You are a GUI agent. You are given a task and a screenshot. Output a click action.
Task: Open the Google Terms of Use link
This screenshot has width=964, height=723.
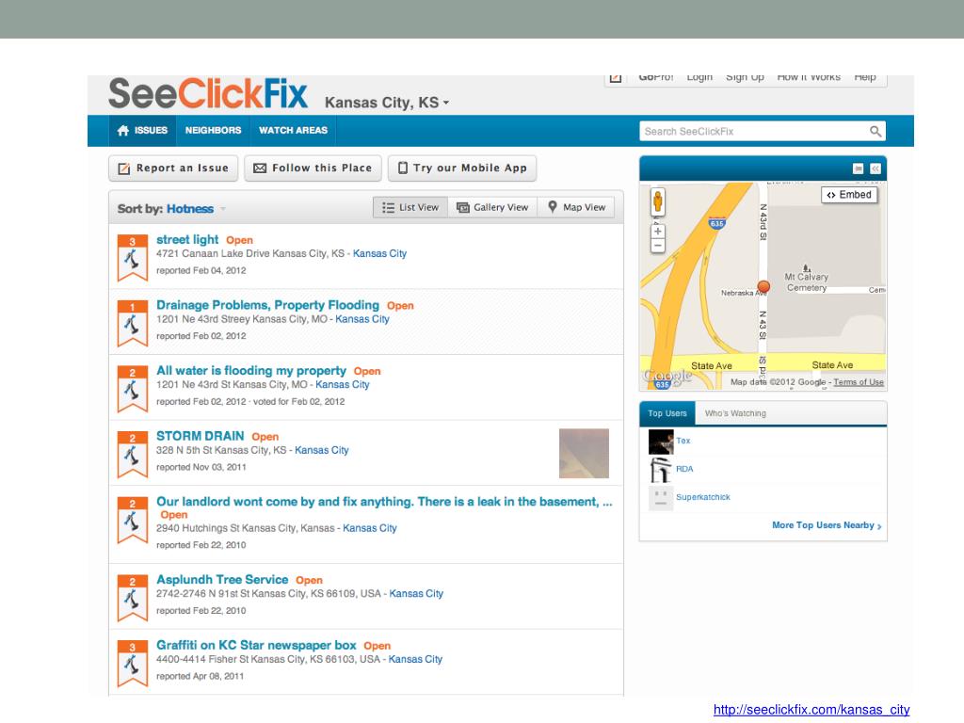pyautogui.click(x=859, y=382)
